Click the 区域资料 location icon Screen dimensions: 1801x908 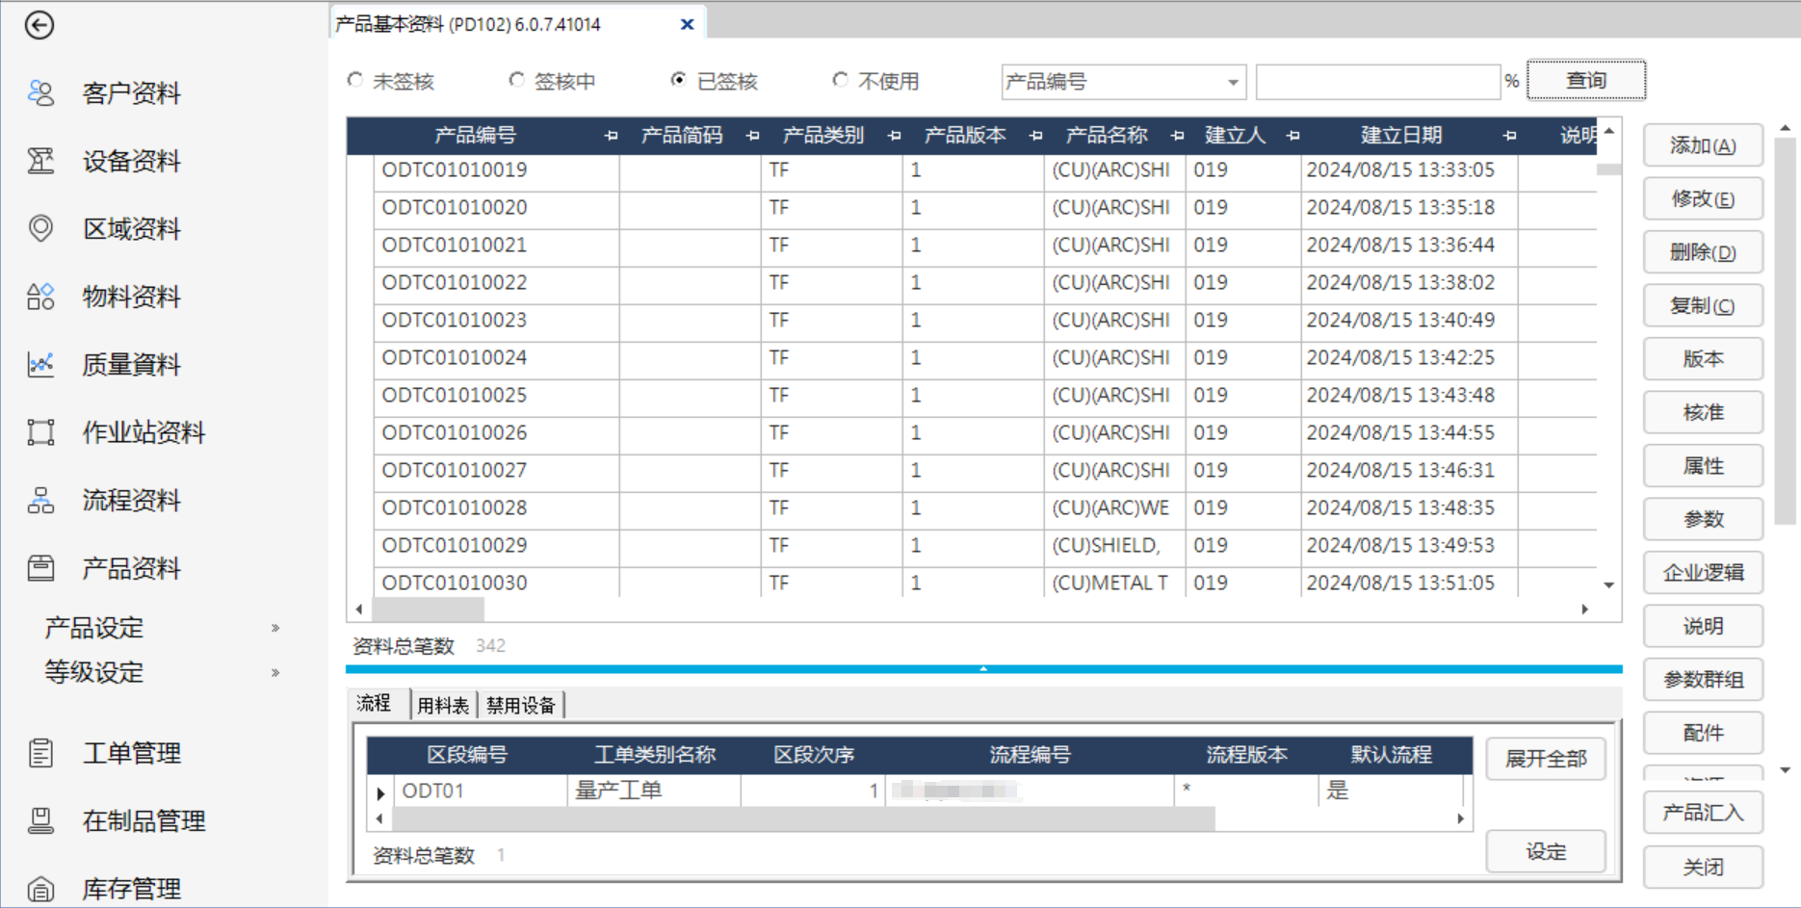[x=40, y=228]
